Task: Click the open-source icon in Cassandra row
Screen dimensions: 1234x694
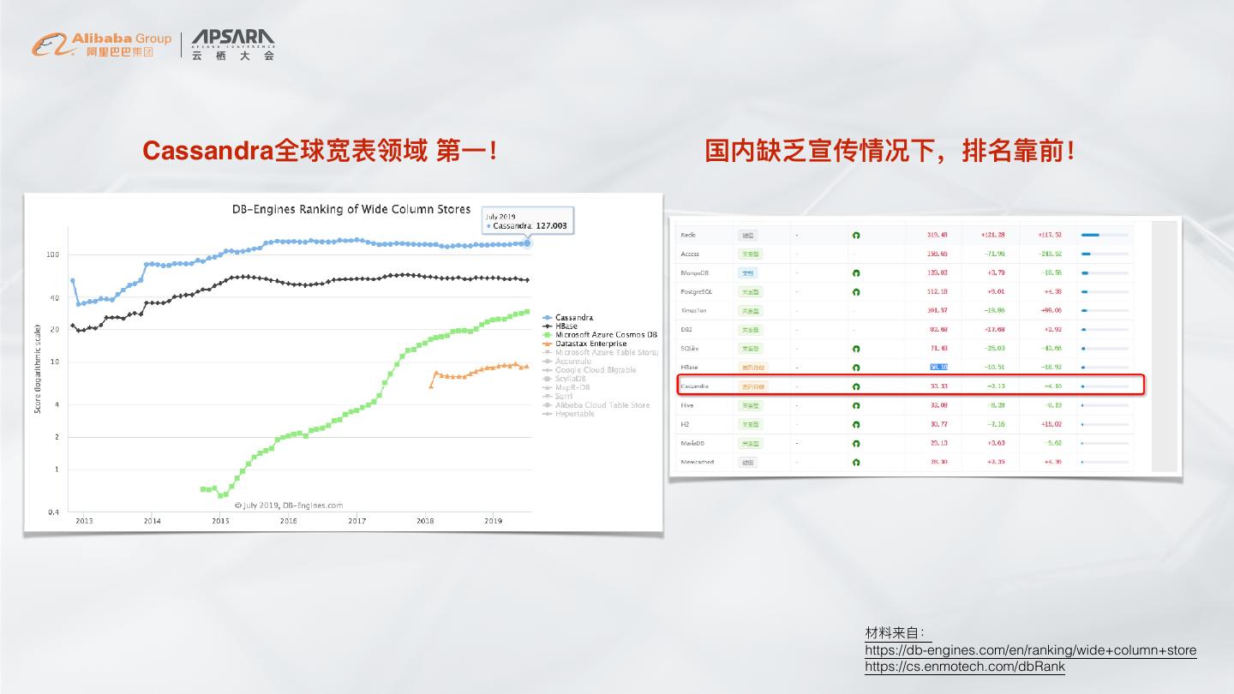Action: (856, 386)
